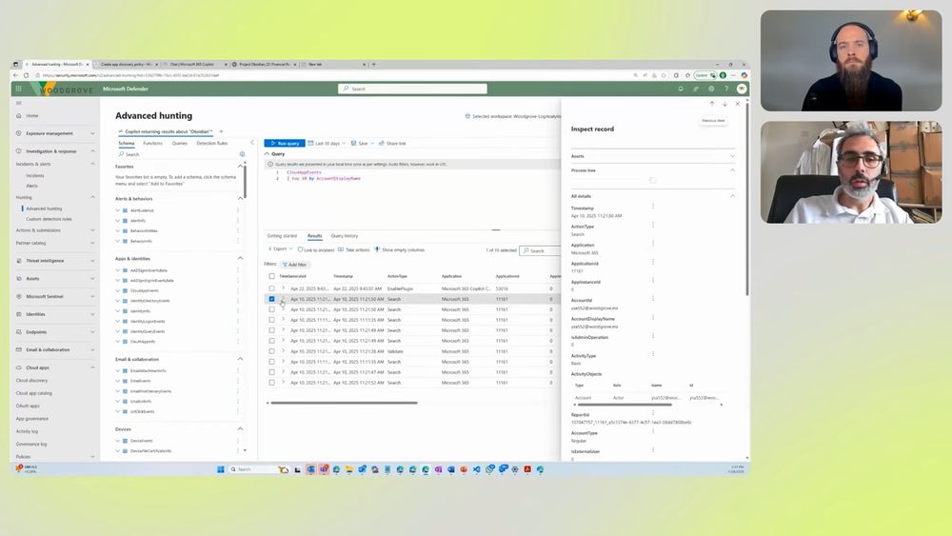Image resolution: width=952 pixels, height=536 pixels.
Task: Toggle the navigation hamburger menu
Action: pos(19,103)
